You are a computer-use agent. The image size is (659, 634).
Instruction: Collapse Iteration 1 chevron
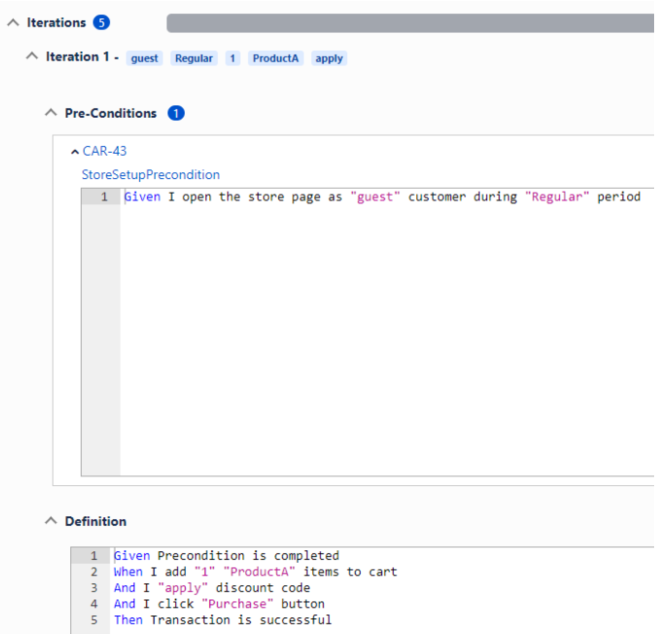(x=32, y=56)
